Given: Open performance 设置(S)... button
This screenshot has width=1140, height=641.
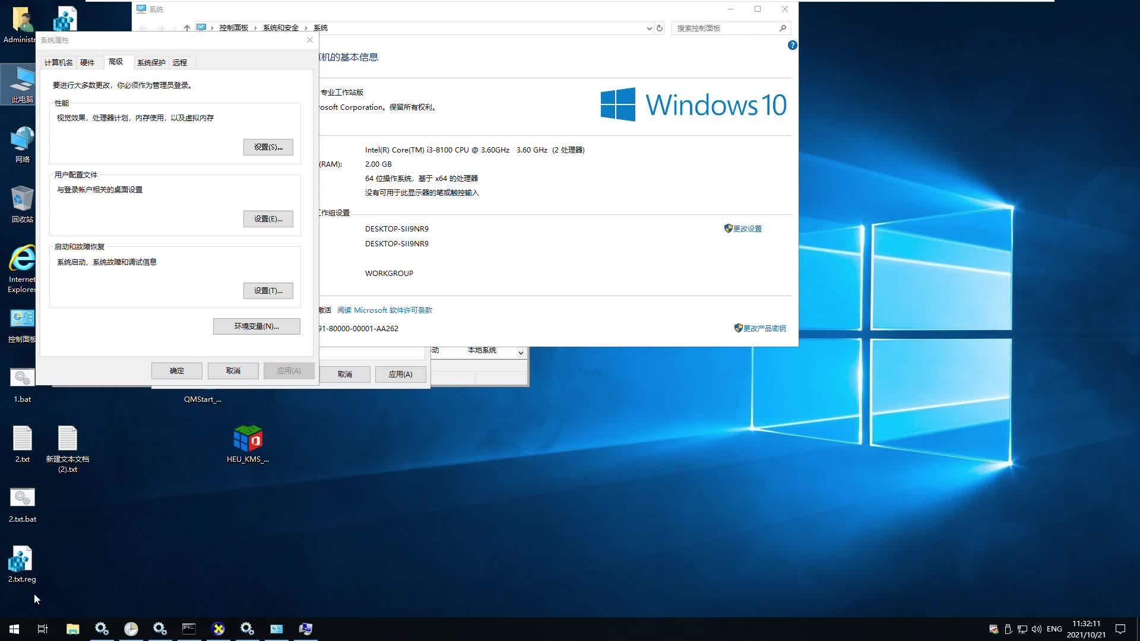Looking at the screenshot, I should coord(268,147).
